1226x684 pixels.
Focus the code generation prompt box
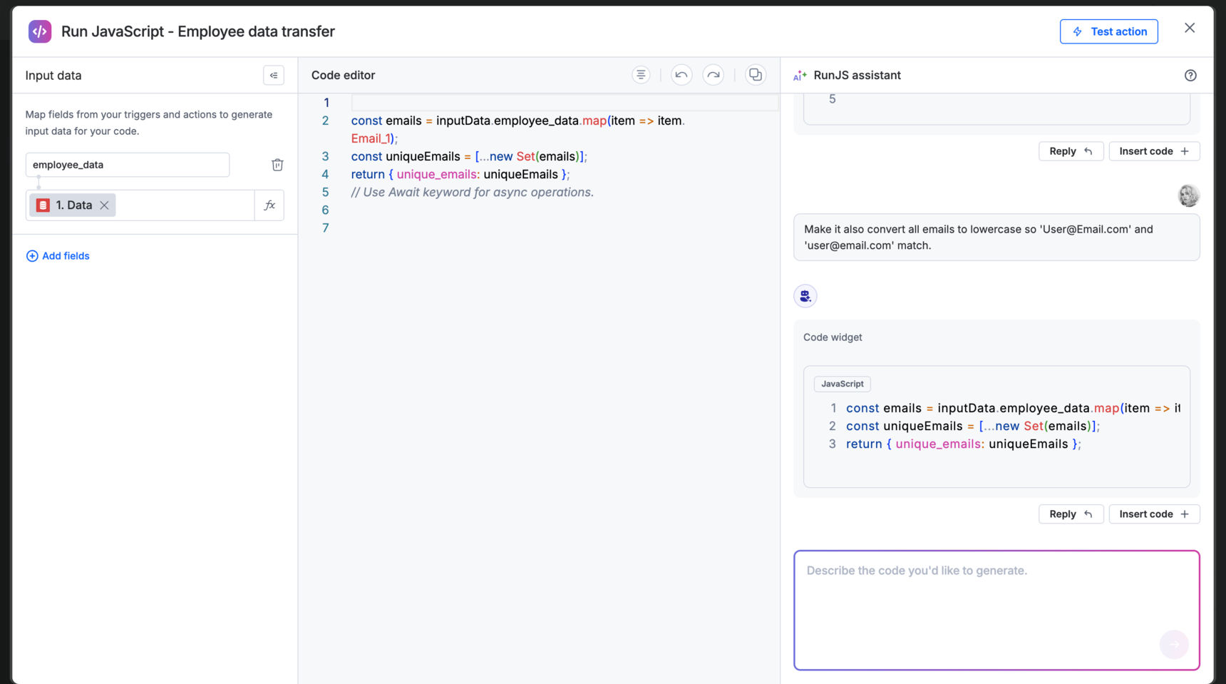pyautogui.click(x=996, y=610)
